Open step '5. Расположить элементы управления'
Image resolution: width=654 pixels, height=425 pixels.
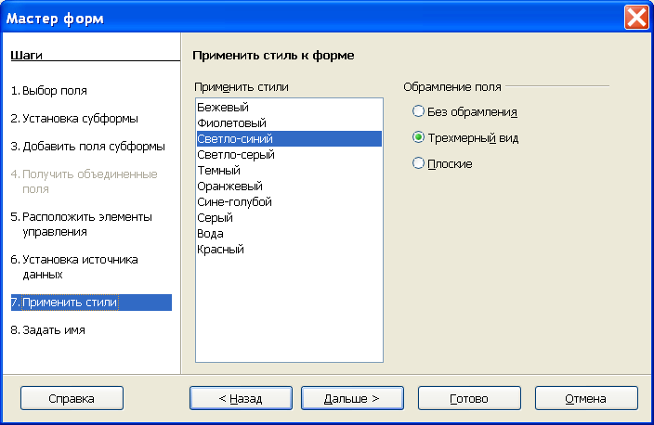82,225
